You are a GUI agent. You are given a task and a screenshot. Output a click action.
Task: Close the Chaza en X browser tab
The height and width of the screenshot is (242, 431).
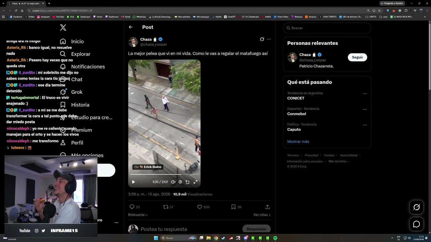point(44,3)
